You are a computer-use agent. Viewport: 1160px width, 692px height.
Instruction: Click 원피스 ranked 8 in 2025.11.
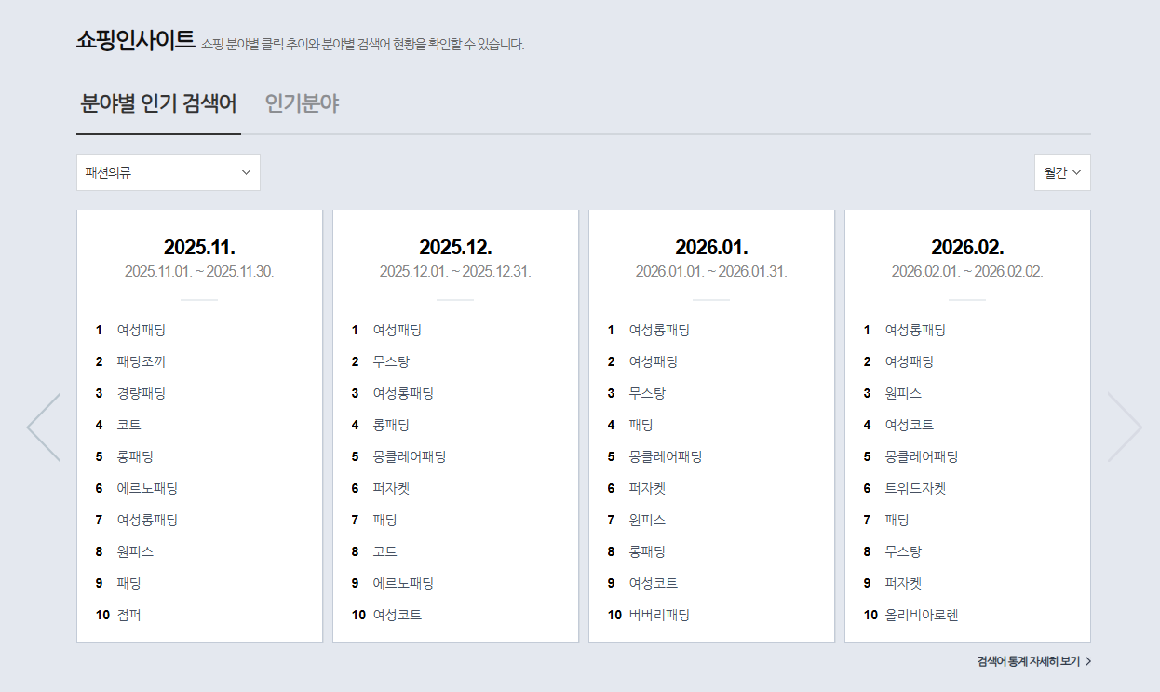tap(135, 551)
